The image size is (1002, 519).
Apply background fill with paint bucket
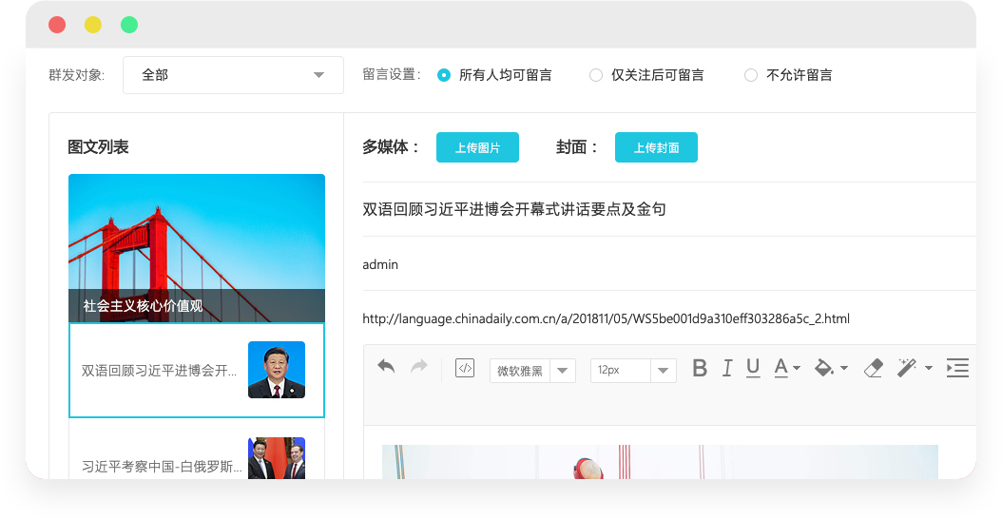[x=823, y=368]
